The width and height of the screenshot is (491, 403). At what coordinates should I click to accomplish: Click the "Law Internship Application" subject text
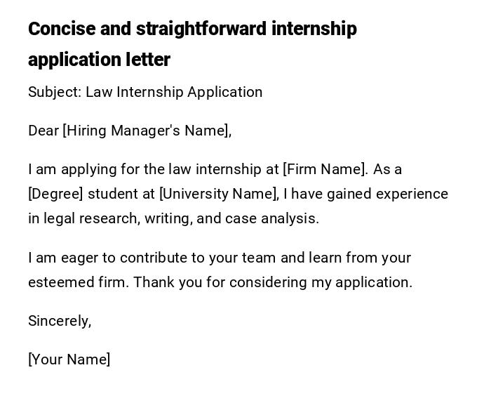174,92
